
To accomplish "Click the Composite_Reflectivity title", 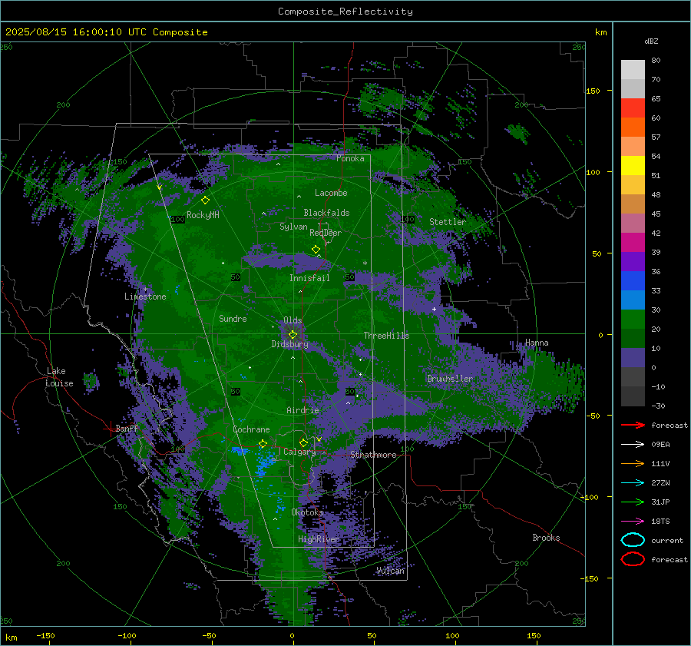I will click(x=345, y=12).
